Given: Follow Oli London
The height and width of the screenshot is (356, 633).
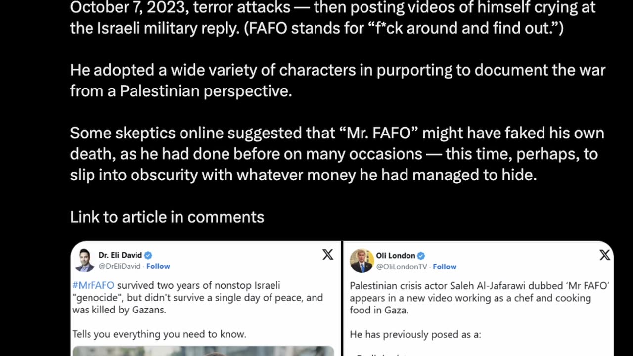Looking at the screenshot, I should coord(445,267).
